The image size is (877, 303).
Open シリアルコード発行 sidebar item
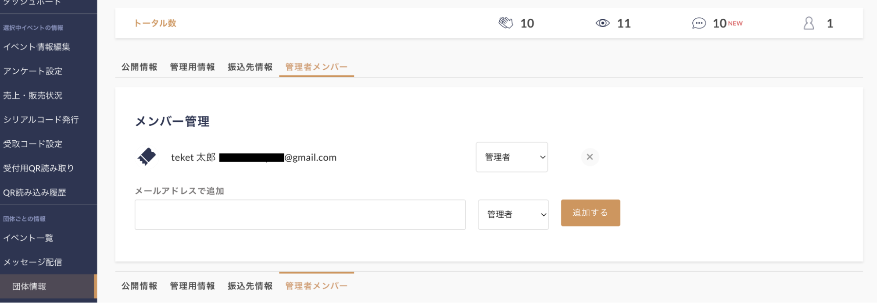pos(41,120)
